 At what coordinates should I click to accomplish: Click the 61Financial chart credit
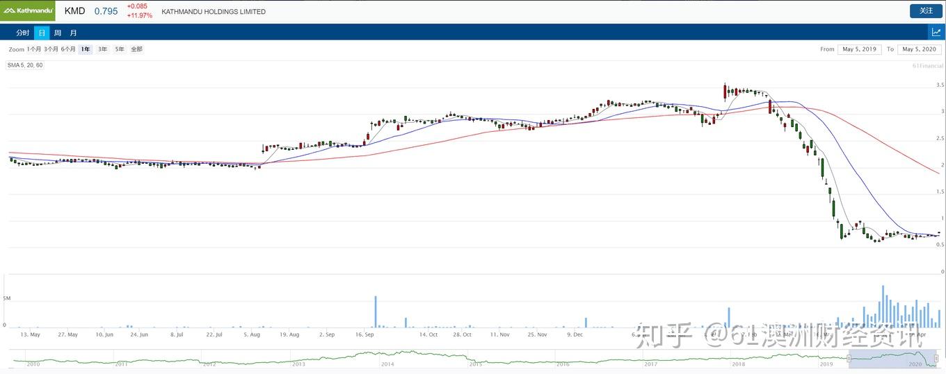928,65
